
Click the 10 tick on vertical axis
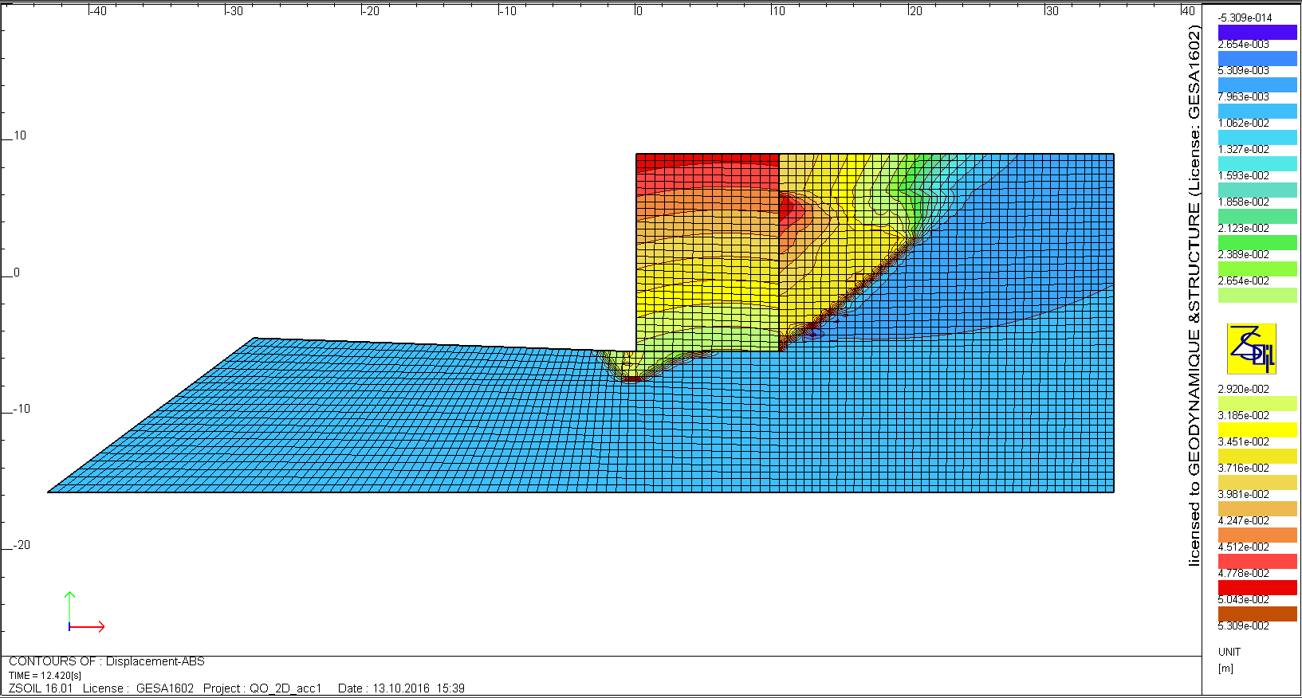20,136
